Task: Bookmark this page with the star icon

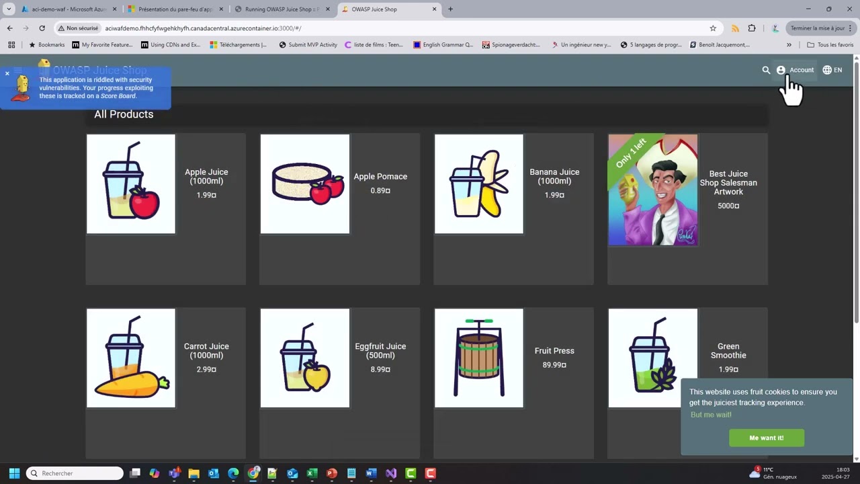Action: pyautogui.click(x=713, y=28)
